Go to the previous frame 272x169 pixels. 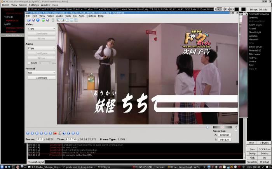point(37,133)
